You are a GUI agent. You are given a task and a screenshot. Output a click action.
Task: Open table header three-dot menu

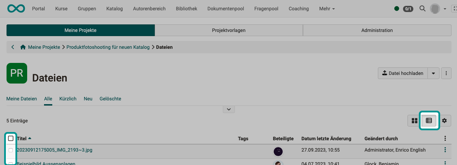[445, 139]
